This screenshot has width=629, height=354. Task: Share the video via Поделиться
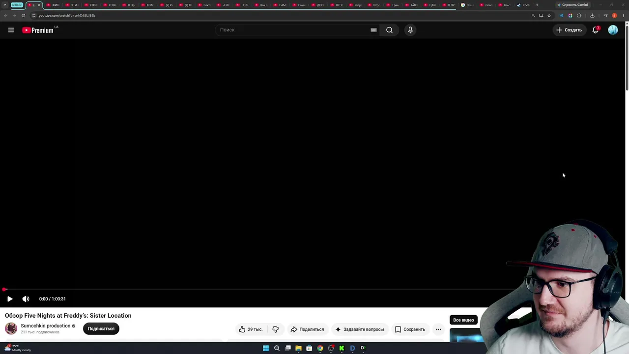point(307,329)
